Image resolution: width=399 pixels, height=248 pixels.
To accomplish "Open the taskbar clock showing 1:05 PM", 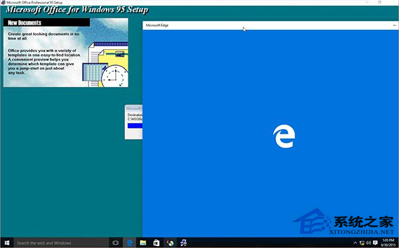I will tap(388, 243).
